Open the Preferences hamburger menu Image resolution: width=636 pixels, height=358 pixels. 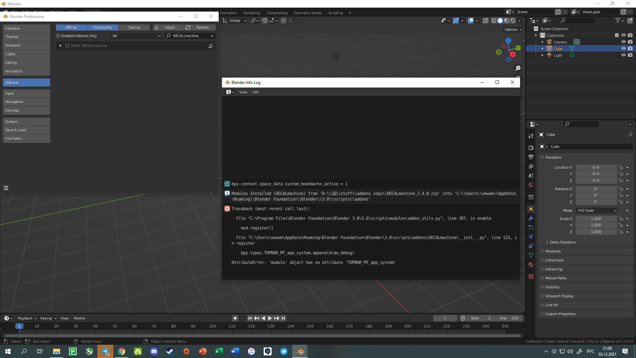pyautogui.click(x=6, y=188)
